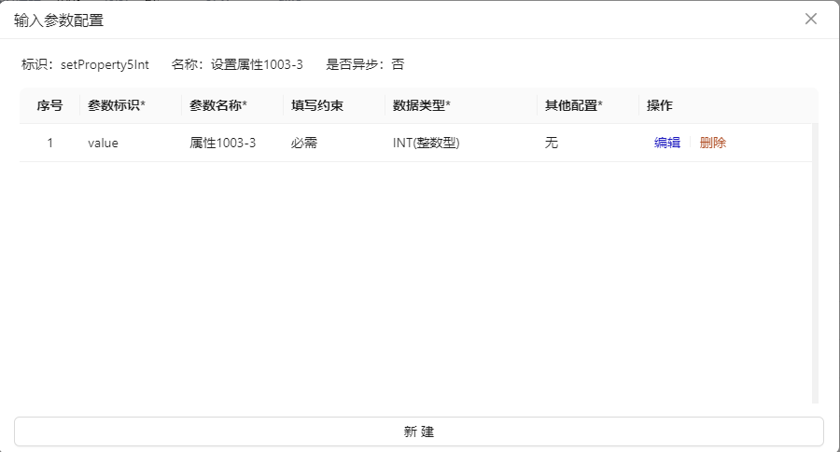Click row number 1 in table
840x452 pixels.
point(50,143)
